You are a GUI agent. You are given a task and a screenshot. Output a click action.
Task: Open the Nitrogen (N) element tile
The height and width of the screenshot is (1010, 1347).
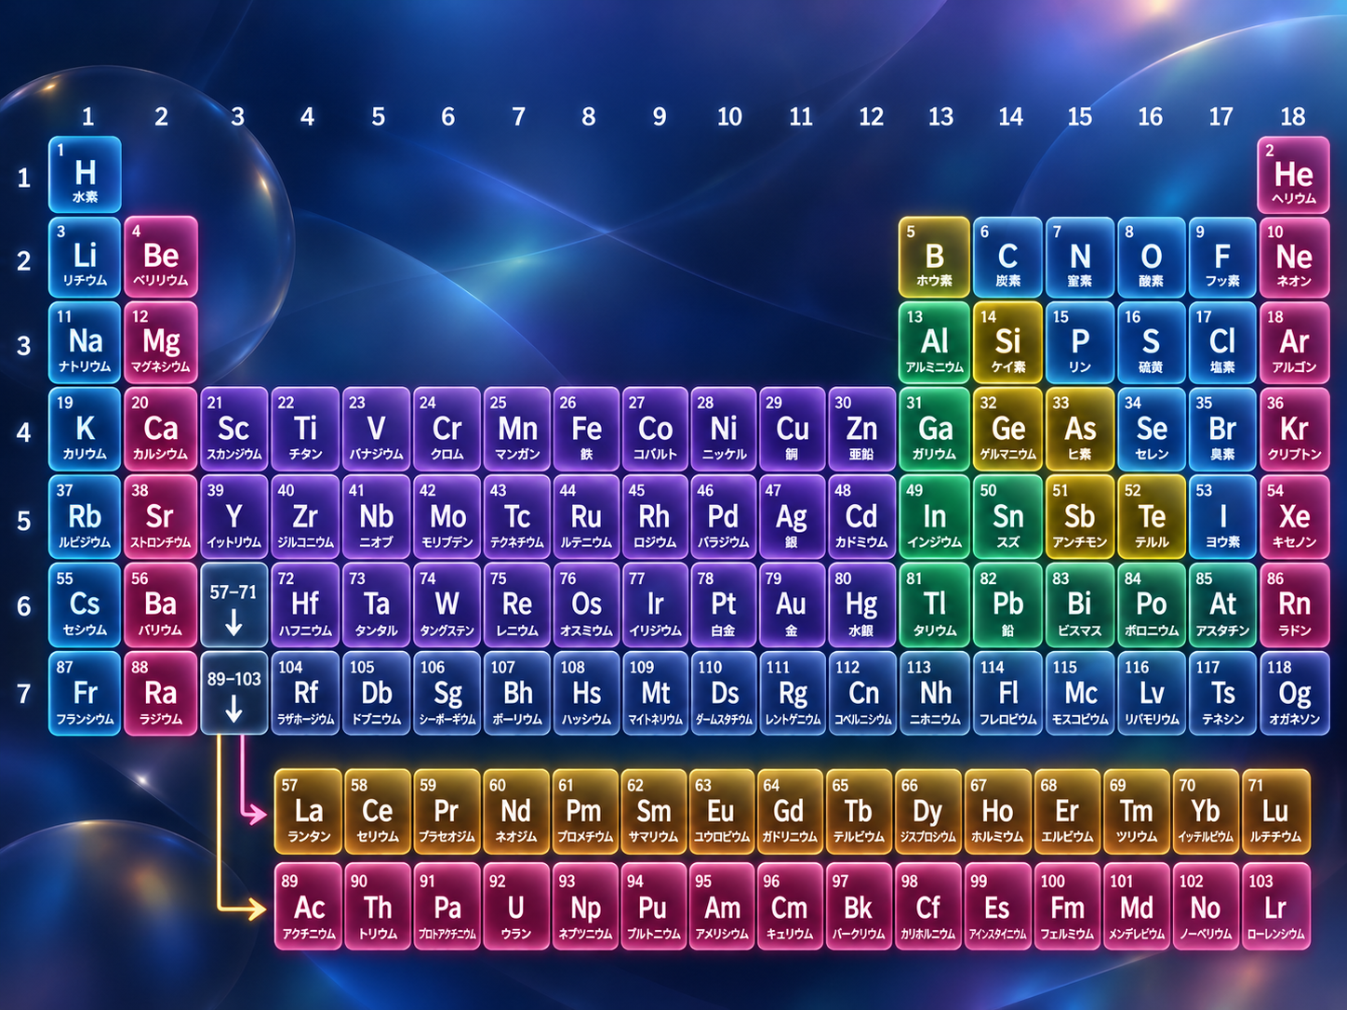1079,258
